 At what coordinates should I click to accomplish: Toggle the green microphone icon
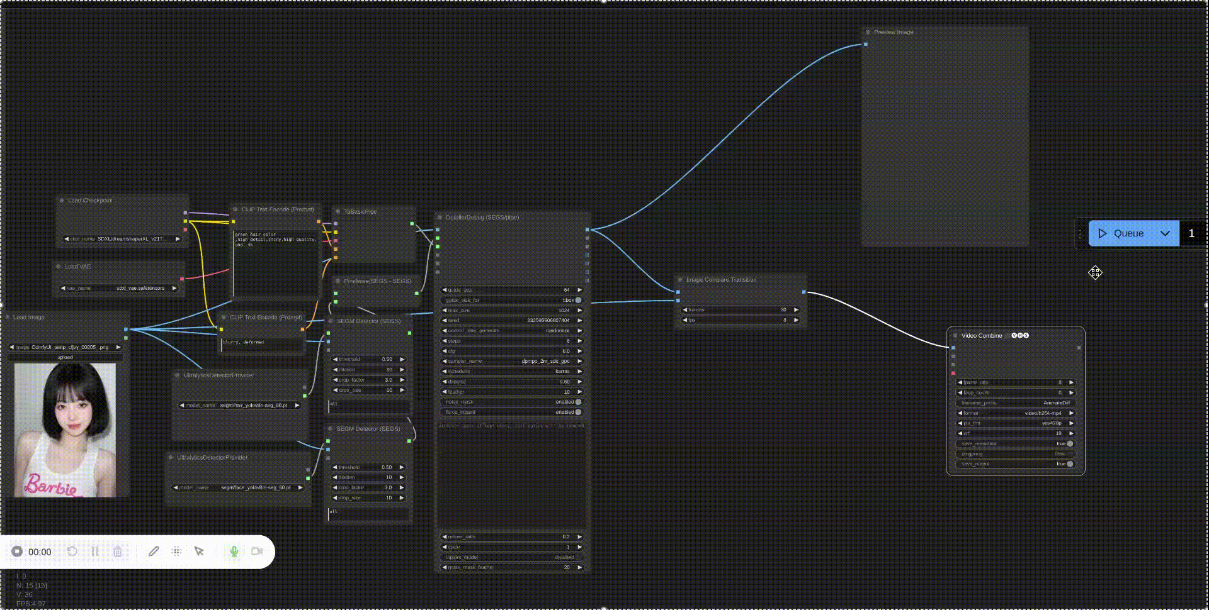coord(234,552)
